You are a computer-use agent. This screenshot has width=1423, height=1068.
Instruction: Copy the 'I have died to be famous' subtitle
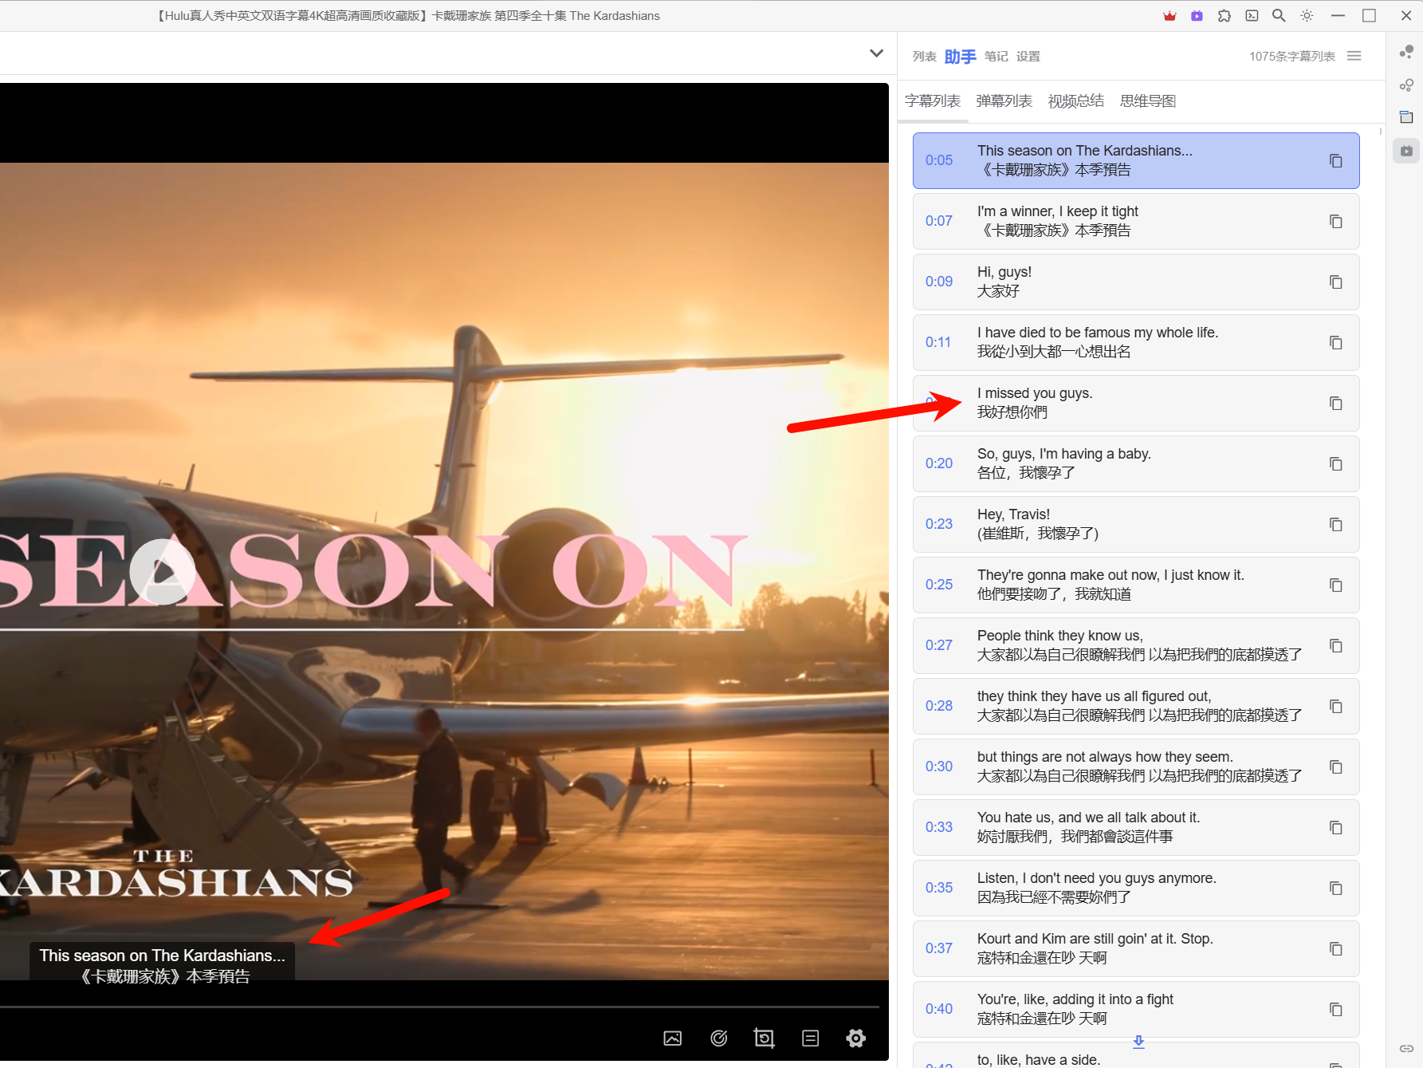tap(1336, 343)
